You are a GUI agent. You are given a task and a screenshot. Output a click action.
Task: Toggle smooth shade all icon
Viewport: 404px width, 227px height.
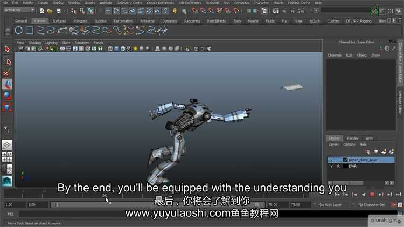coord(116,49)
